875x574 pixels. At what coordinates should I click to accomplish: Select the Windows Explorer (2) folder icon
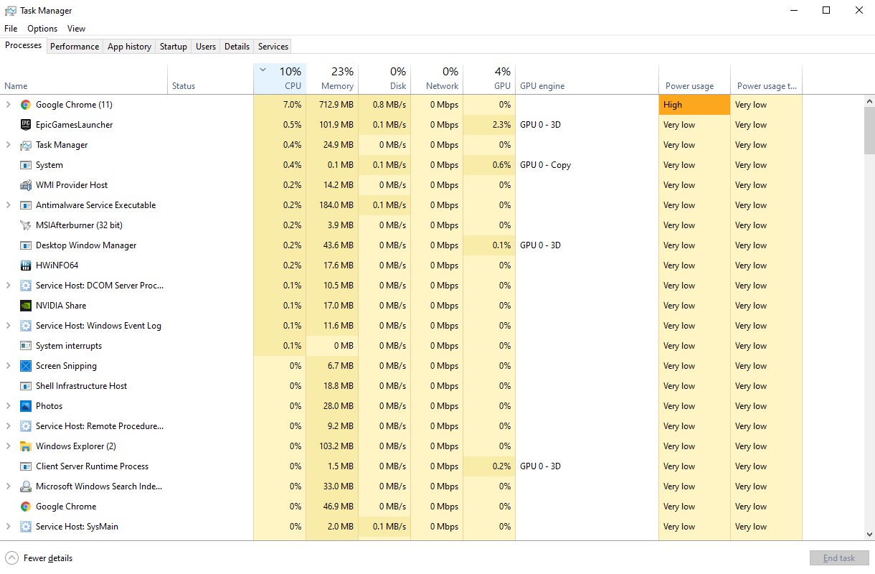[26, 446]
